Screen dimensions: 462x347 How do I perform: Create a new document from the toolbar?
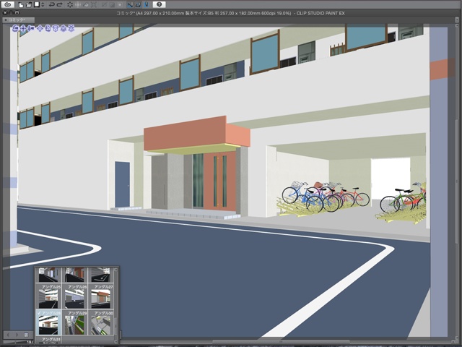(x=22, y=4)
